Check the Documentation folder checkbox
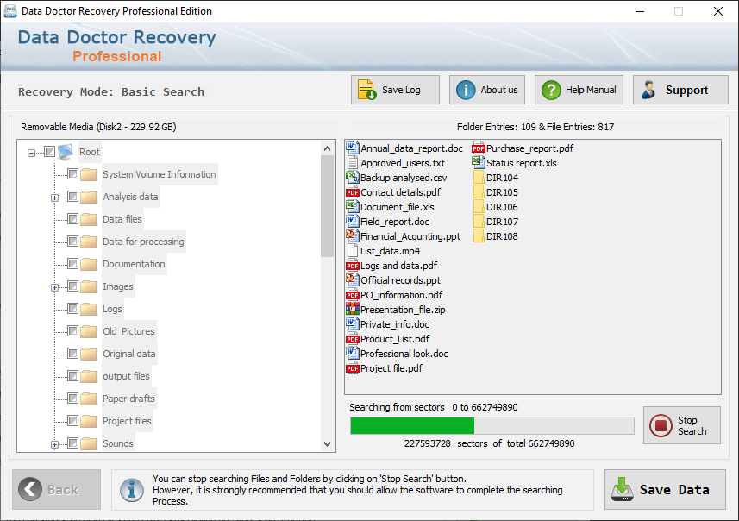The height and width of the screenshot is (521, 739). 72,264
